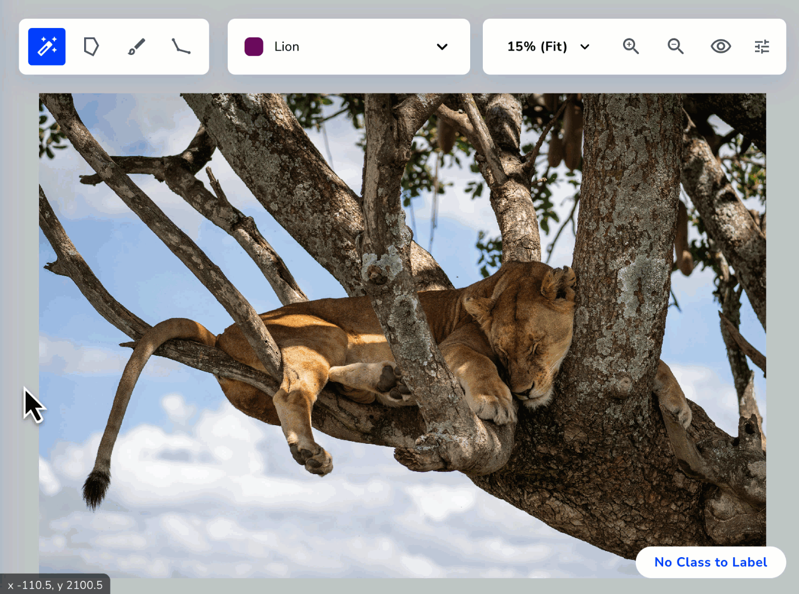Expand the zoom level dropdown

pos(585,47)
